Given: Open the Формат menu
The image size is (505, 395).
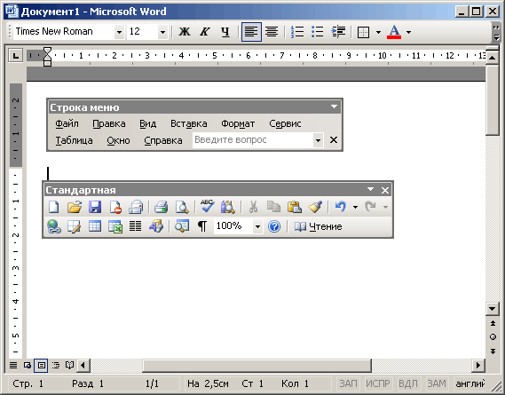Looking at the screenshot, I should tap(238, 123).
